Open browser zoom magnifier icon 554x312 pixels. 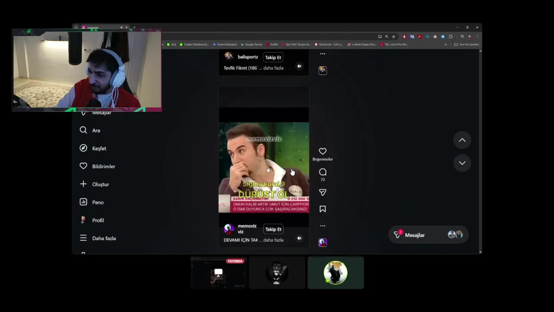387,36
